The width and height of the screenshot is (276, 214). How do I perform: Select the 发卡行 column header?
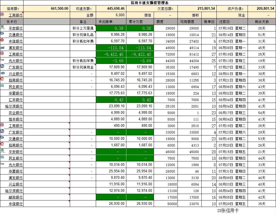[x=12, y=22]
